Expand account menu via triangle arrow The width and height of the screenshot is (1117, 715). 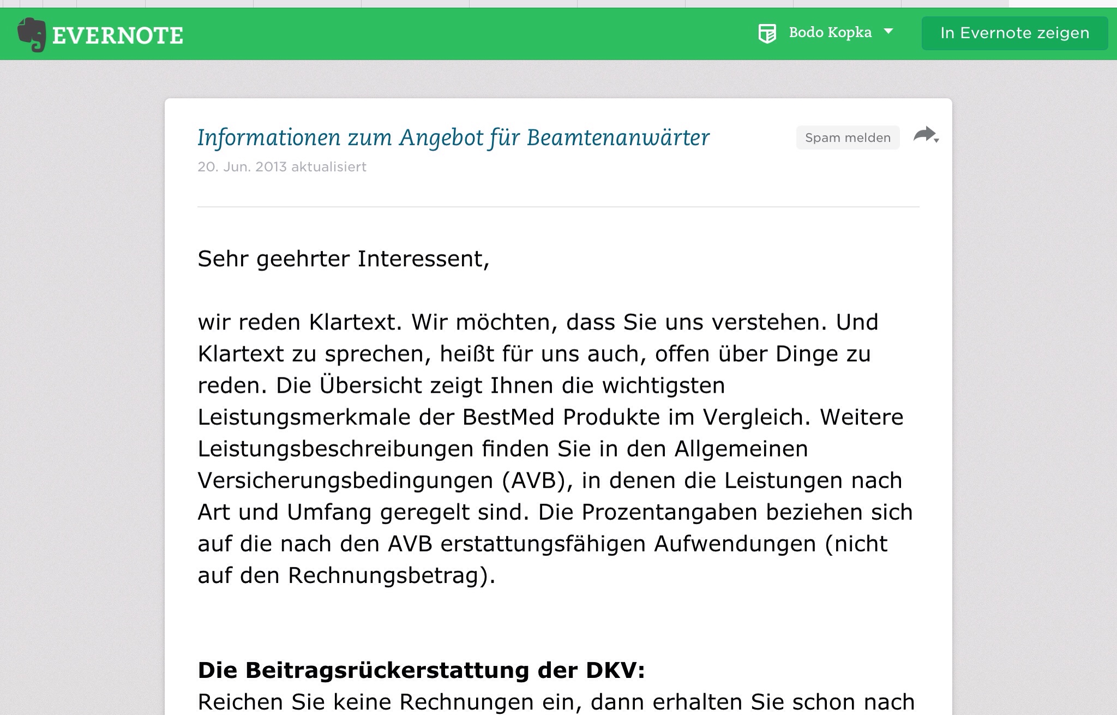point(888,32)
